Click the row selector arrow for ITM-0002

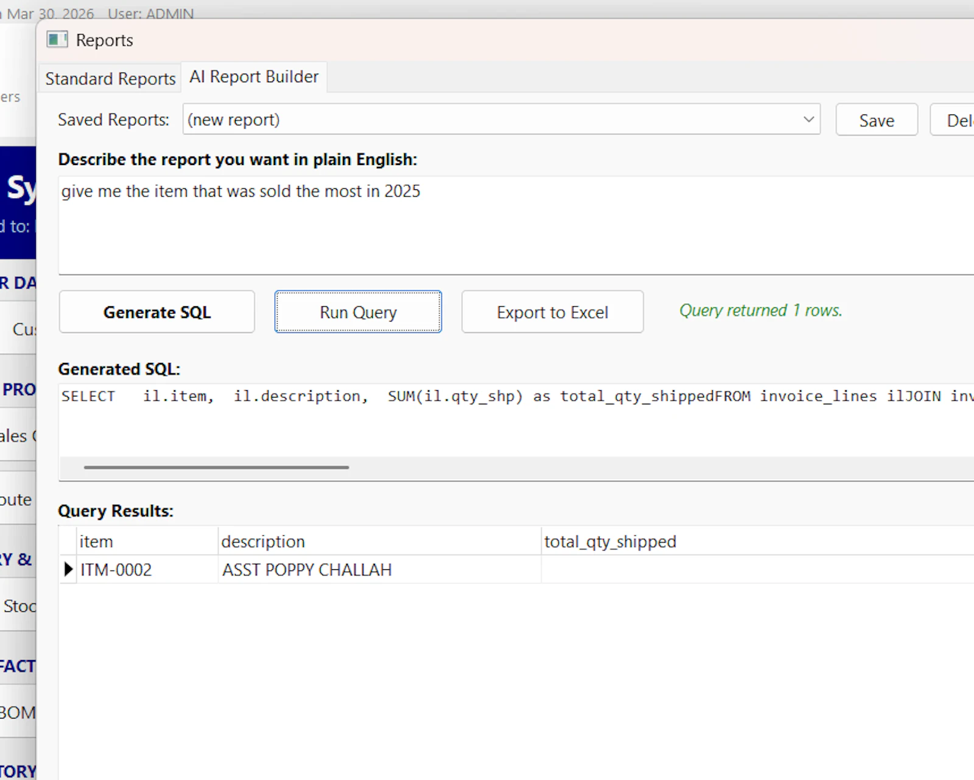(x=68, y=569)
